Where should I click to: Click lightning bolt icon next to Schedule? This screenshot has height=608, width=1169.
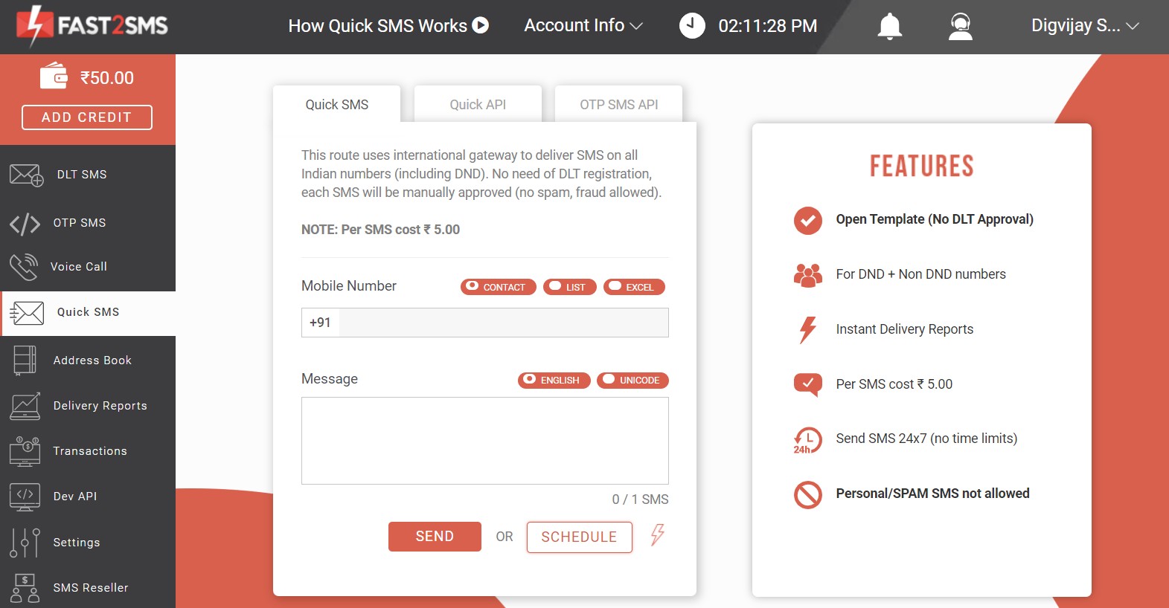657,534
